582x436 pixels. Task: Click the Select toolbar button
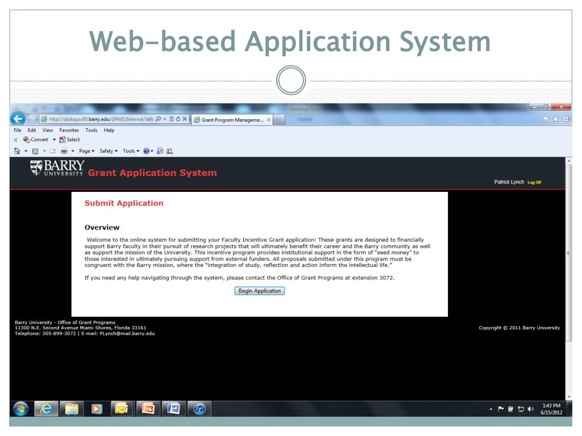69,140
